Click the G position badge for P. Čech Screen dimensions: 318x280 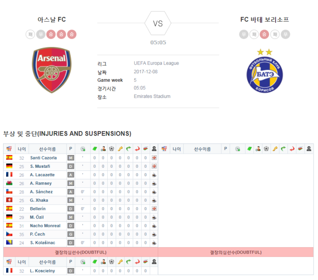[71, 234]
